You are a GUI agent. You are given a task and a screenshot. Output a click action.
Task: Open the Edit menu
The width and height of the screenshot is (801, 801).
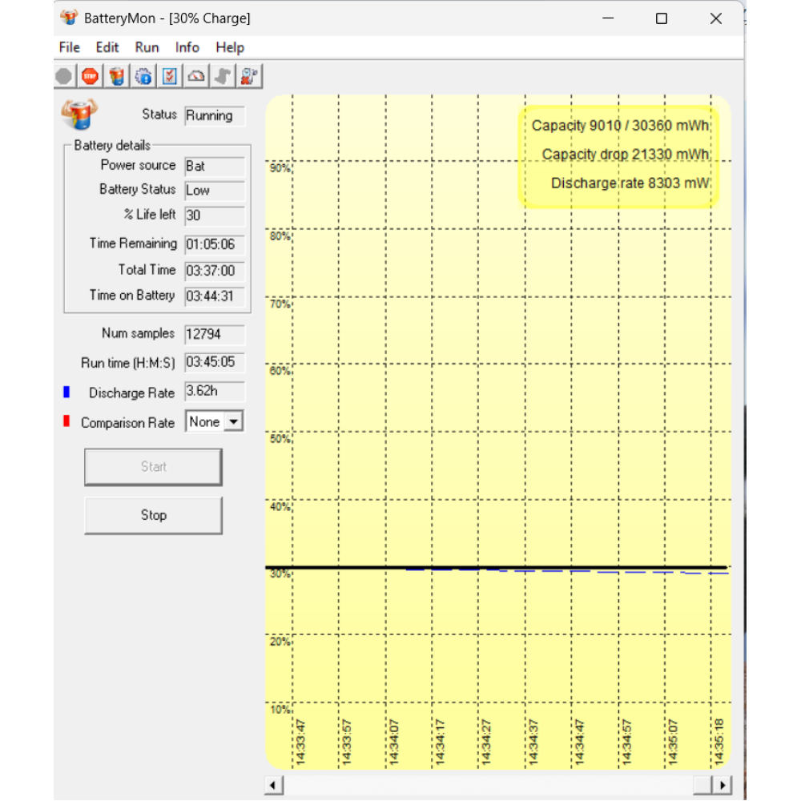click(107, 47)
